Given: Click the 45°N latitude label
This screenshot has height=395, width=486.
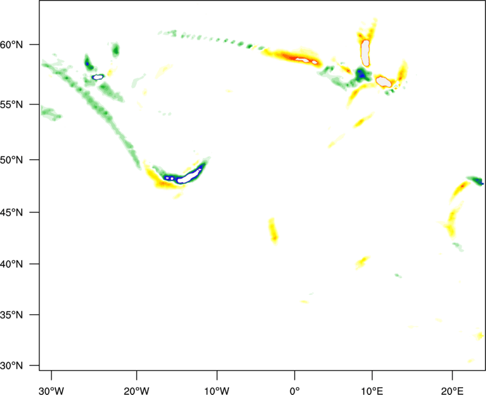Looking at the screenshot, I should tap(12, 212).
